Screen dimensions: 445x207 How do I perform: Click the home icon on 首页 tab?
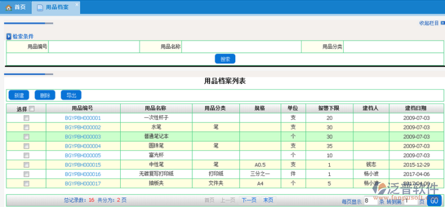click(8, 8)
